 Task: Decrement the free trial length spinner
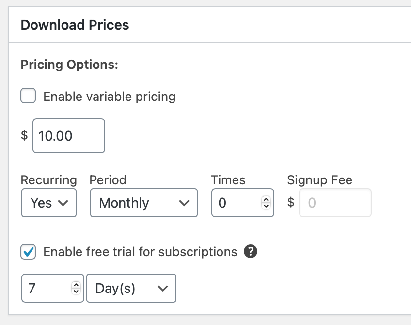pyautogui.click(x=76, y=292)
